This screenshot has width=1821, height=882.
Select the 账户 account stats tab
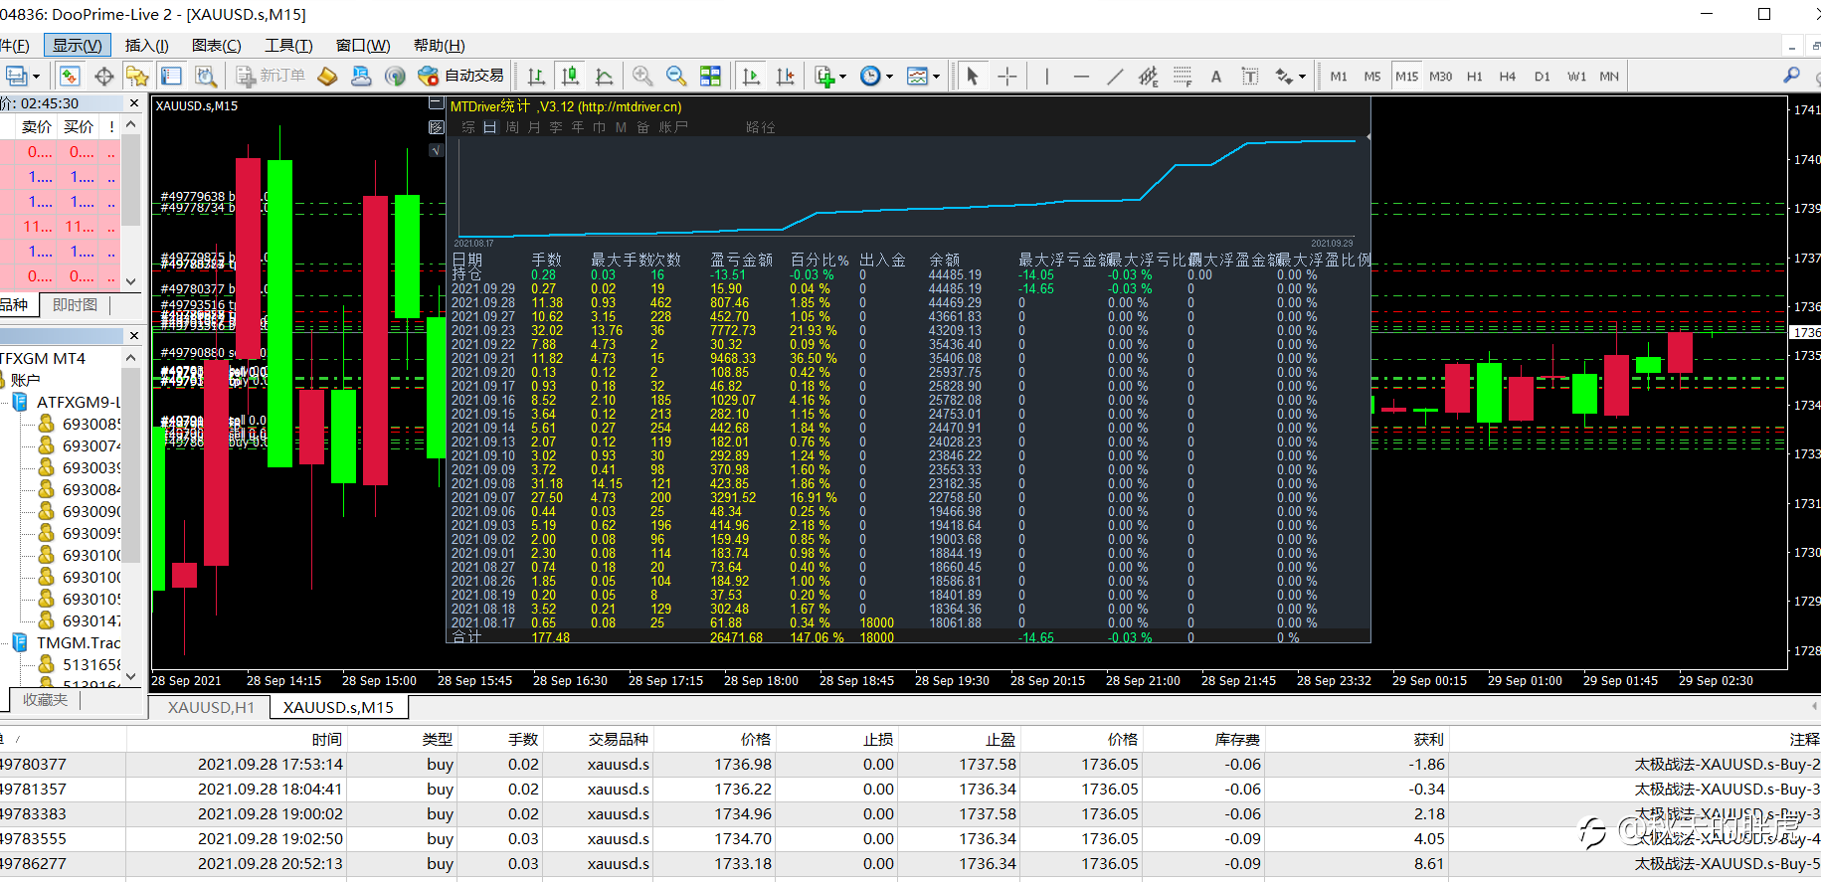(x=673, y=127)
